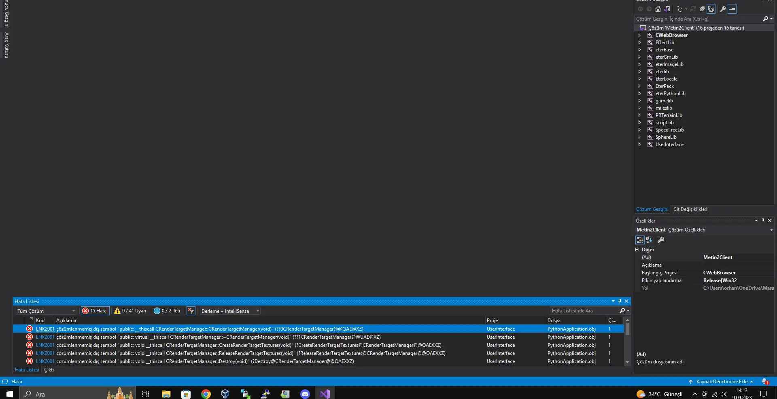The width and height of the screenshot is (777, 399).
Task: Click the Solution Explorer search field
Action: [698, 19]
